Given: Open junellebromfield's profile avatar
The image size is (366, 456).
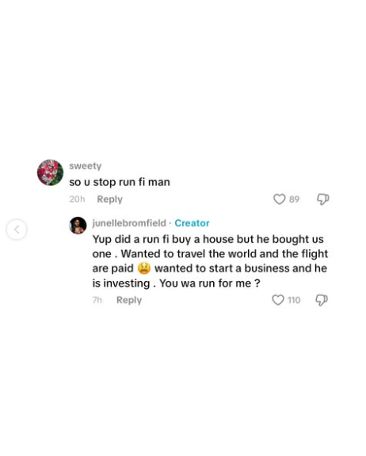Looking at the screenshot, I should 78,226.
